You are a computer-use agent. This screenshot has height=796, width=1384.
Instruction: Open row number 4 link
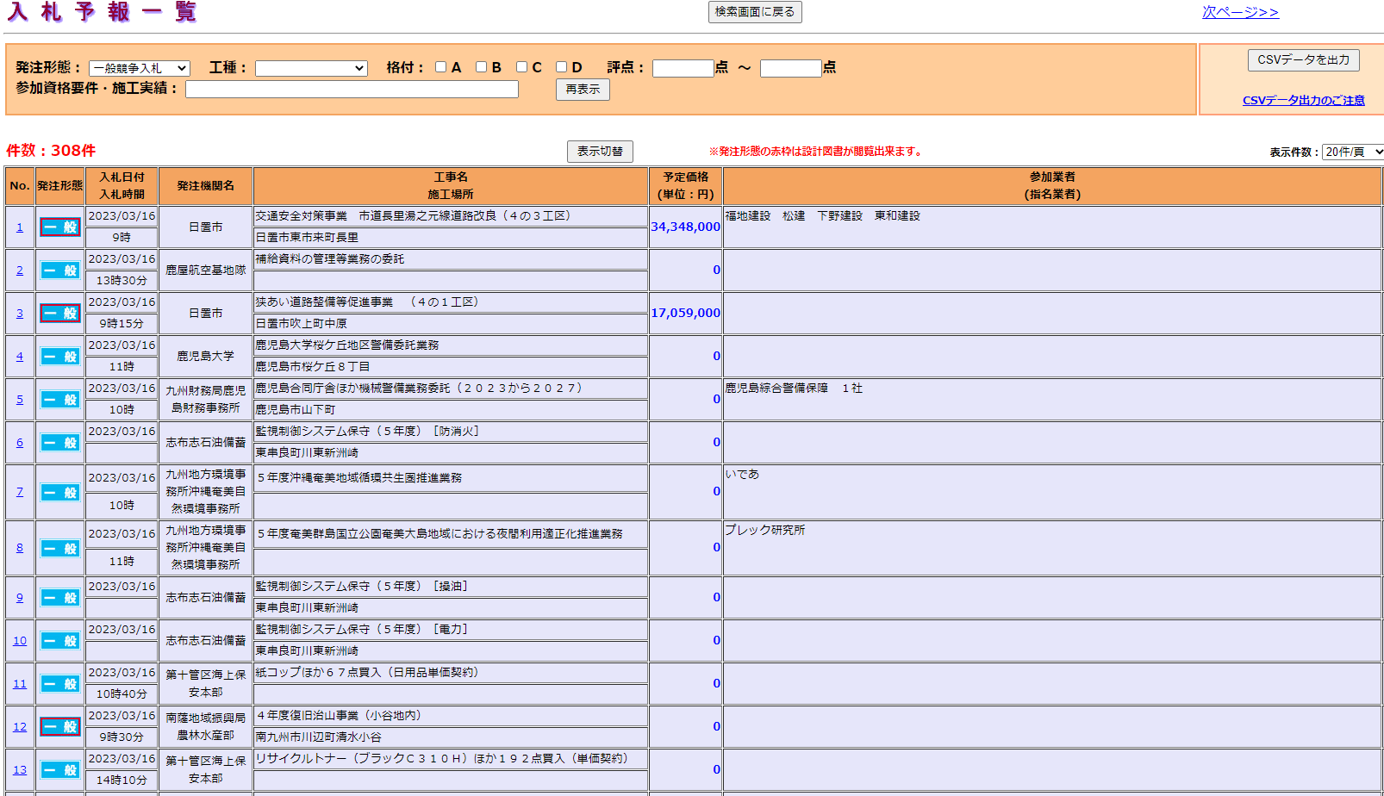[20, 357]
